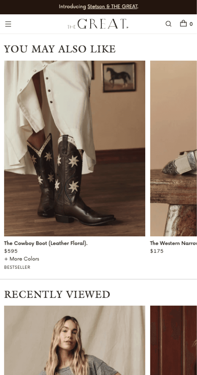Follow the Stetson & THE GREAT link
Viewport: 197px width, 375px height.
113,7
